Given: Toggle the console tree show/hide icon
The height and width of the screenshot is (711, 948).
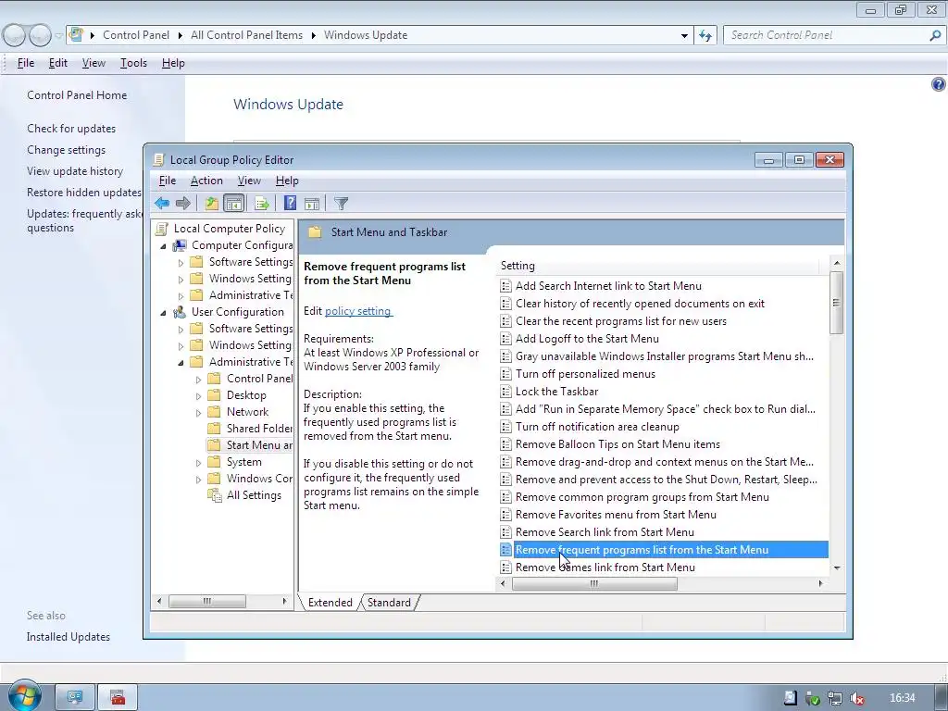Looking at the screenshot, I should coord(233,203).
